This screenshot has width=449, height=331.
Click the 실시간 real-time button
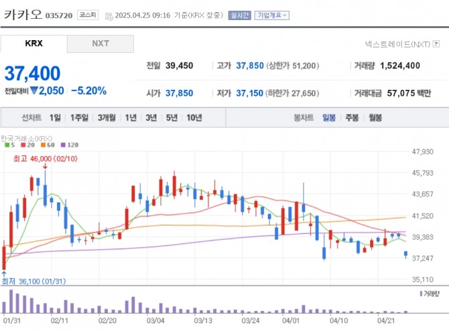240,15
